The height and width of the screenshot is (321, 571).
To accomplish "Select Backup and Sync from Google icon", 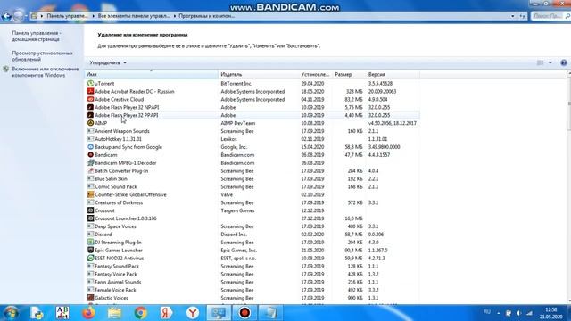I will click(91, 147).
